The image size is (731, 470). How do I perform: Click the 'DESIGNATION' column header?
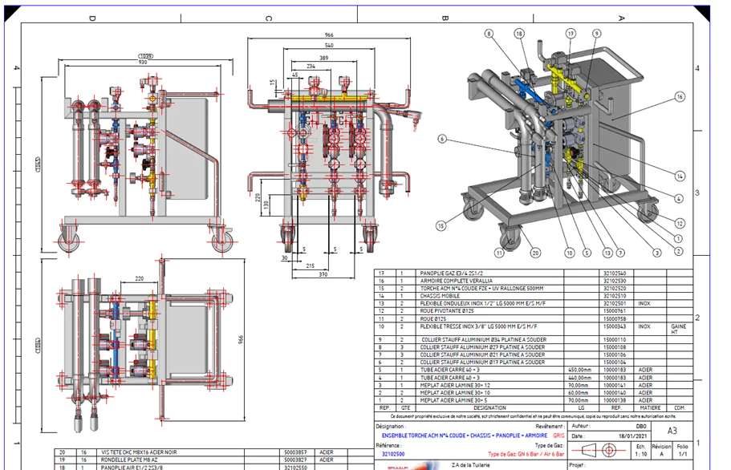(x=489, y=407)
